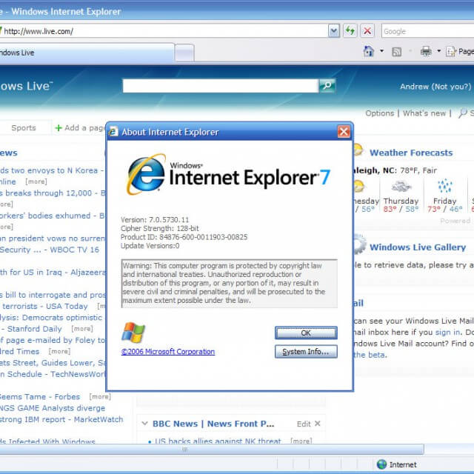Close the BBC News module with X
The height and width of the screenshot is (474, 474).
pyautogui.click(x=318, y=424)
